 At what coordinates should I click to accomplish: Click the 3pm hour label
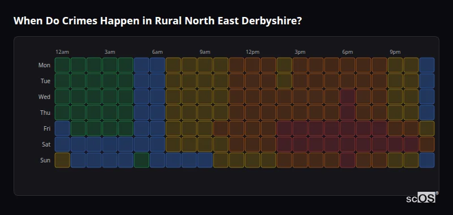pos(300,52)
